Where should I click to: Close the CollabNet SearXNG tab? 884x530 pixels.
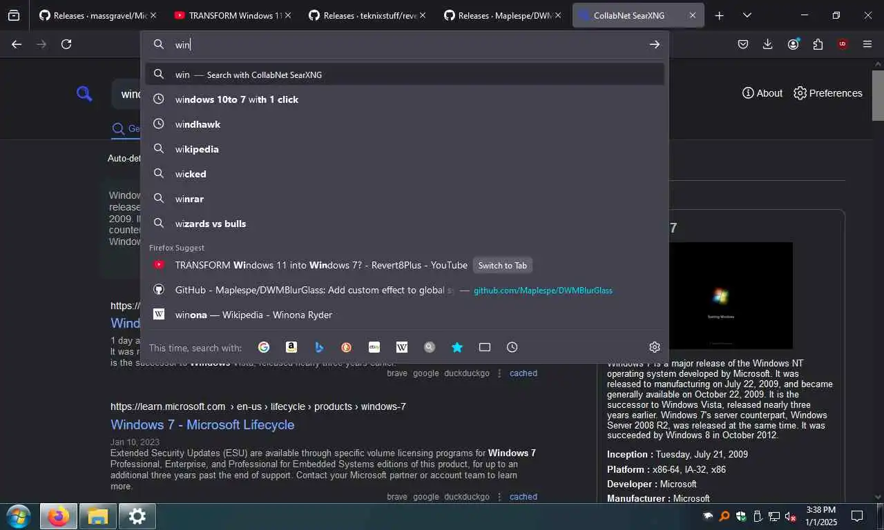coord(693,15)
